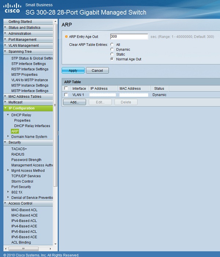Click the Cancel button
This screenshot has height=257, width=220.
click(97, 71)
